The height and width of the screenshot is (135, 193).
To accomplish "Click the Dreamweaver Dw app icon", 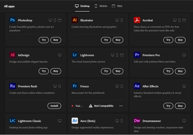I will point(137,121).
